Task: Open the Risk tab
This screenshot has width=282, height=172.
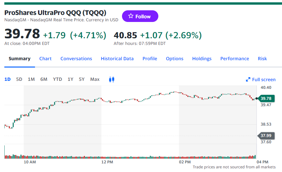Action: pyautogui.click(x=262, y=59)
